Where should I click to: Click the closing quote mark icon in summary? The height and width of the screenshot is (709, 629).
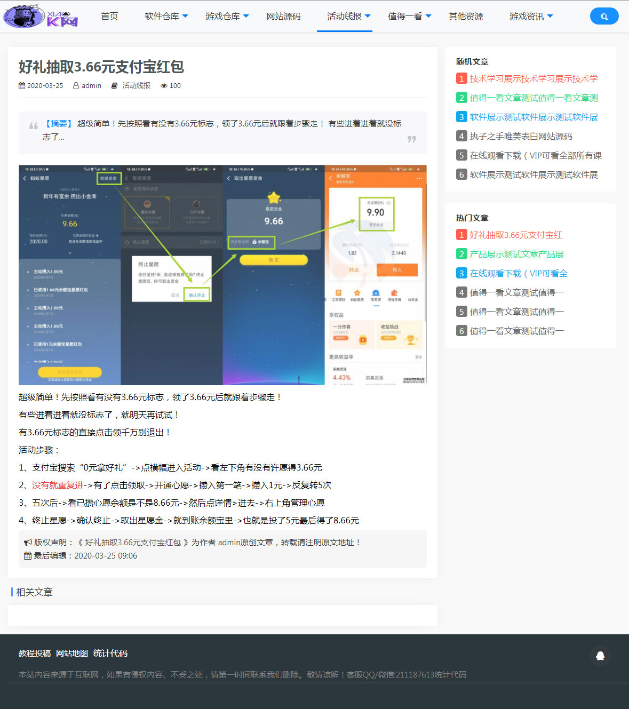tap(411, 139)
